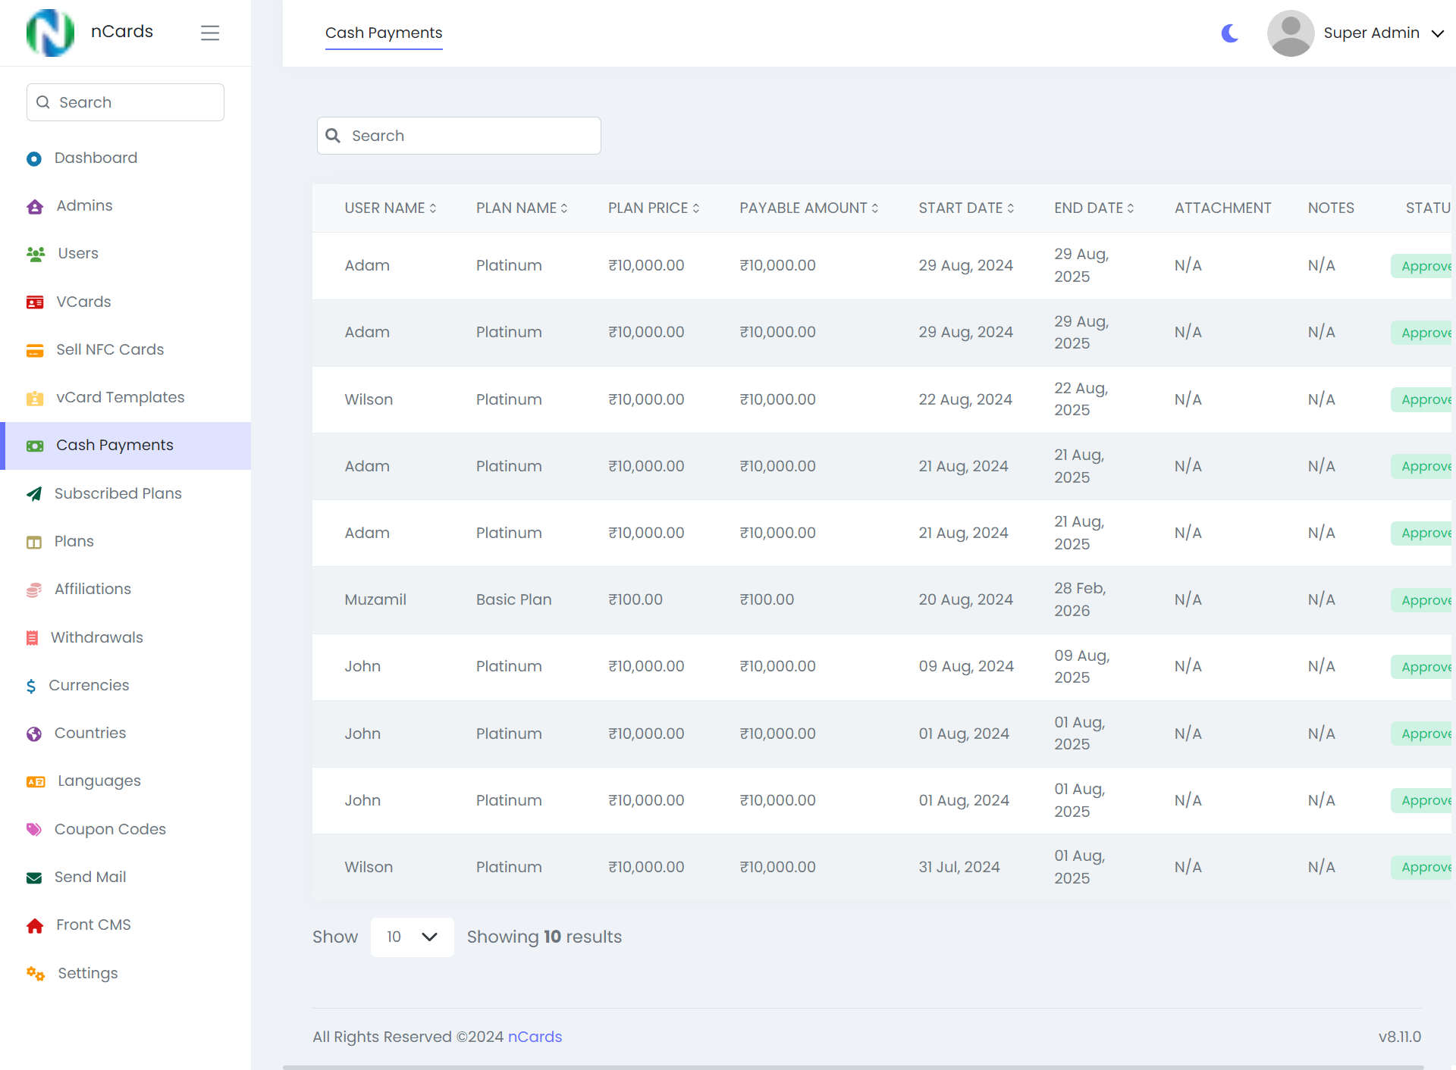The height and width of the screenshot is (1070, 1456).
Task: Select the VCards sidebar icon
Action: point(35,302)
